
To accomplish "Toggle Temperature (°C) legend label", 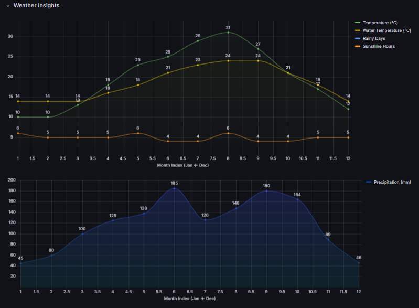I will point(380,23).
